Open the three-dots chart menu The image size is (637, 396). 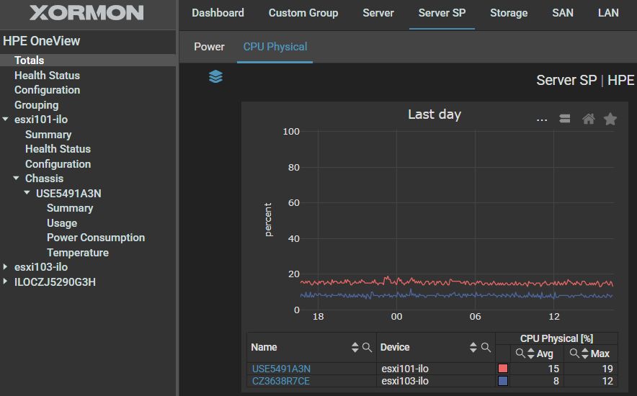pyautogui.click(x=542, y=120)
